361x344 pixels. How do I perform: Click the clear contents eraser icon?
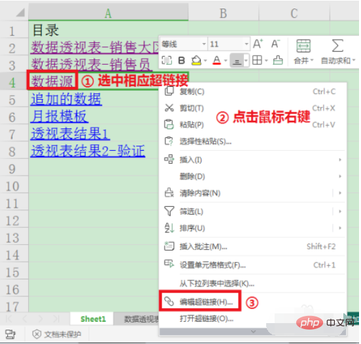point(169,193)
